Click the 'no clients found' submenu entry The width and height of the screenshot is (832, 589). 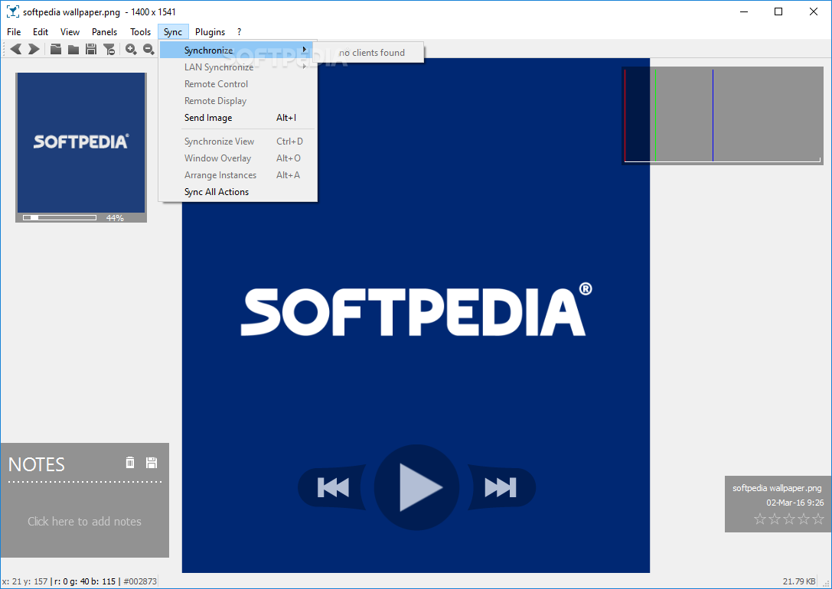point(369,53)
